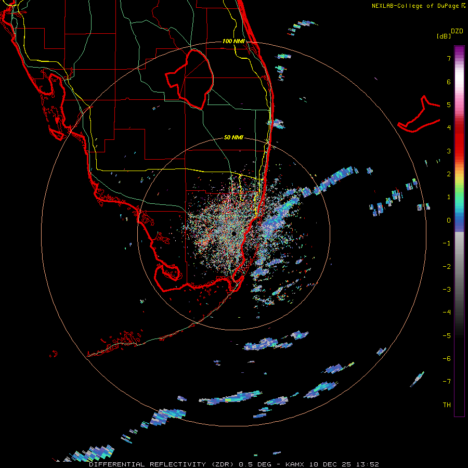Select scale value -4 on the legend
This screenshot has height=468, width=468.
(447, 313)
